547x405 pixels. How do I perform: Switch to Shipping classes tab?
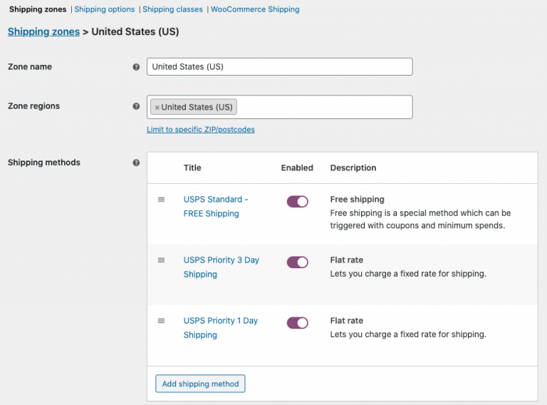tap(172, 9)
